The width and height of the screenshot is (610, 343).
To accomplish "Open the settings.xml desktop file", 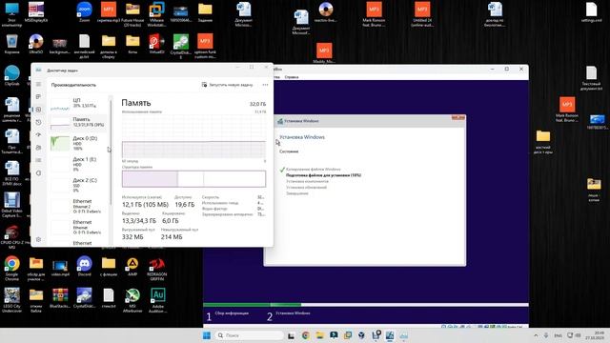I will coord(591,12).
